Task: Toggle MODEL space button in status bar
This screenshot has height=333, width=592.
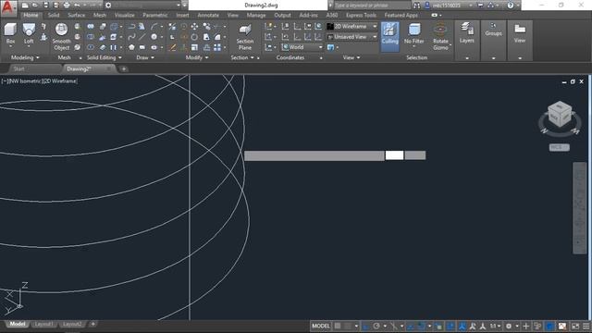Action: (x=321, y=326)
